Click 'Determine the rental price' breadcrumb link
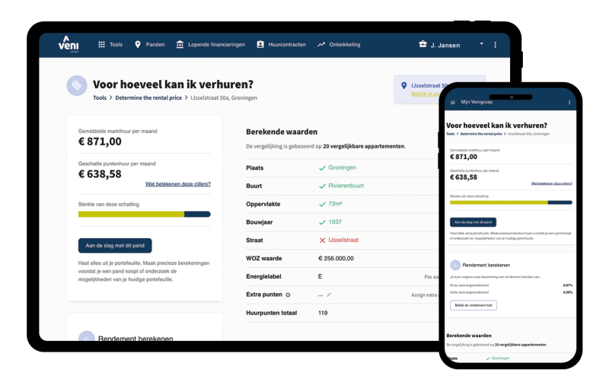This screenshot has width=609, height=392. pyautogui.click(x=148, y=98)
